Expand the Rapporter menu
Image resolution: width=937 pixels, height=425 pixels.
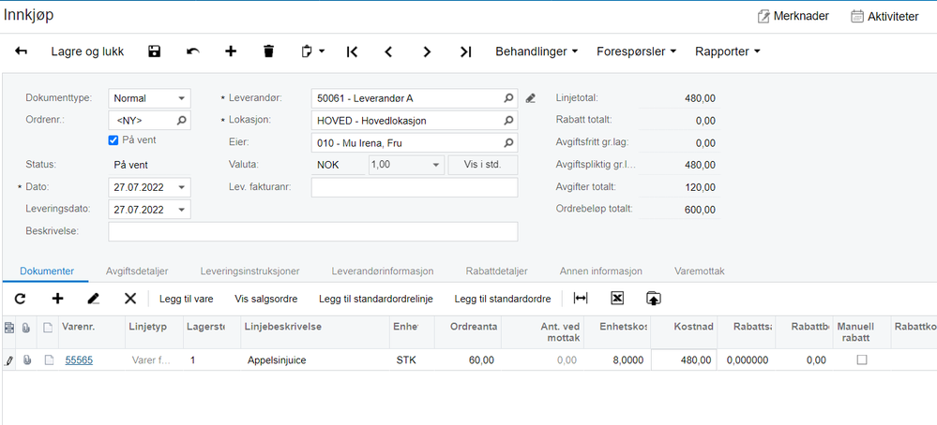tap(727, 51)
